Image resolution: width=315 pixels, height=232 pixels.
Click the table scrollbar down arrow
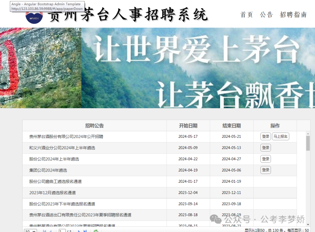click(x=308, y=225)
